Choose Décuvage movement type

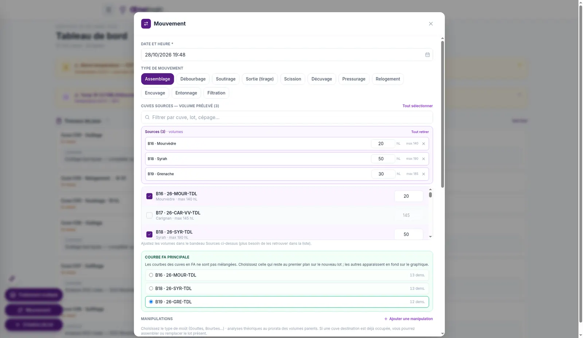(322, 79)
